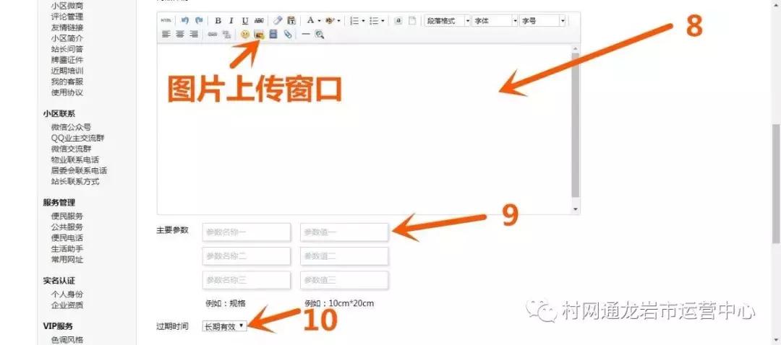The width and height of the screenshot is (781, 345).
Task: Toggle bold formatting
Action: click(218, 20)
